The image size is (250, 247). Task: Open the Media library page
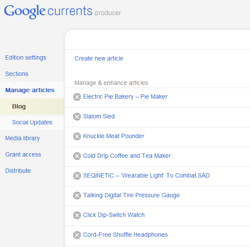pos(23,138)
